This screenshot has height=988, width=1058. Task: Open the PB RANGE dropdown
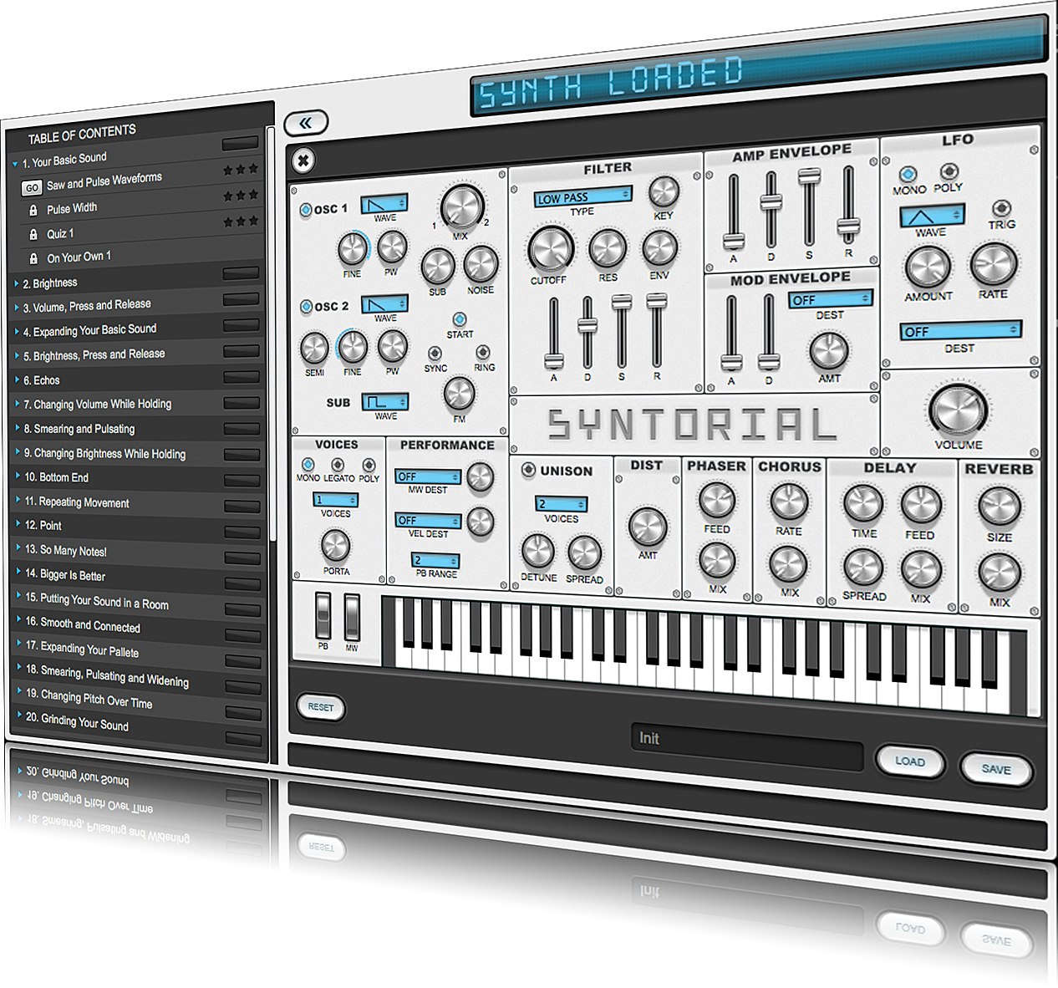(x=435, y=561)
